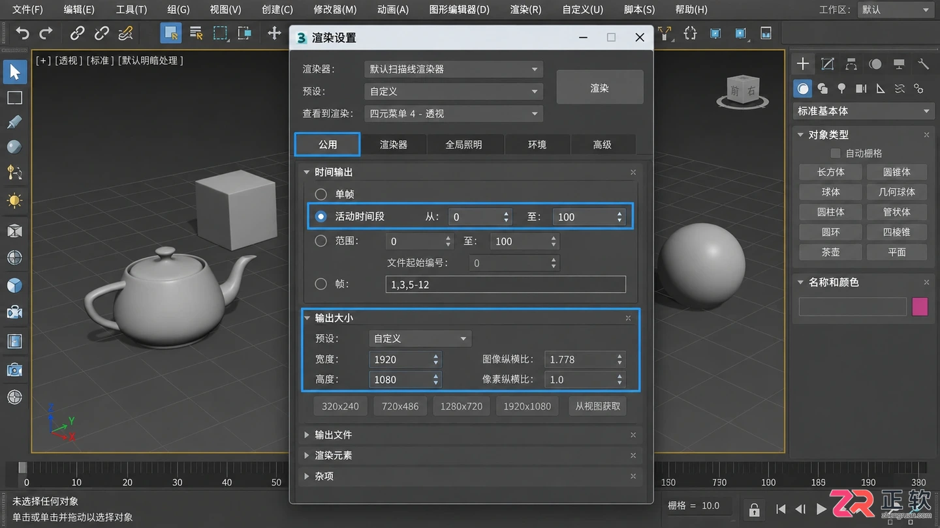Open the 输出大小 预设 dropdown
The width and height of the screenshot is (940, 528).
point(420,338)
